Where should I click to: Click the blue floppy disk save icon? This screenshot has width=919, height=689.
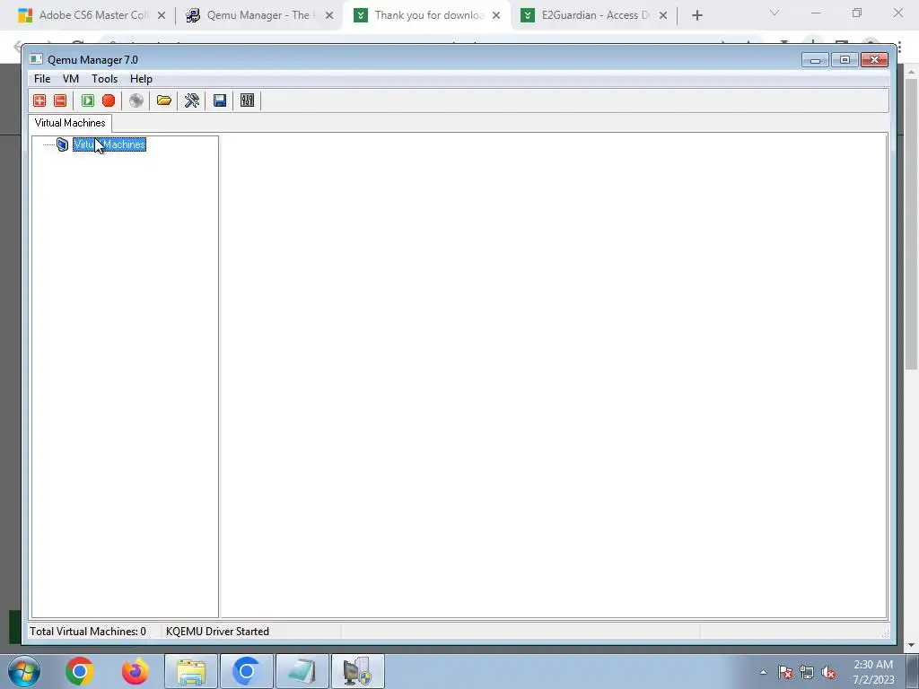220,100
